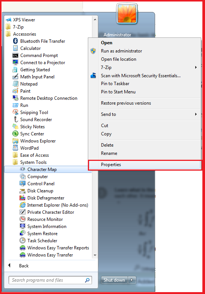
Task: Select Character Map in System Tools
Action: pos(48,169)
